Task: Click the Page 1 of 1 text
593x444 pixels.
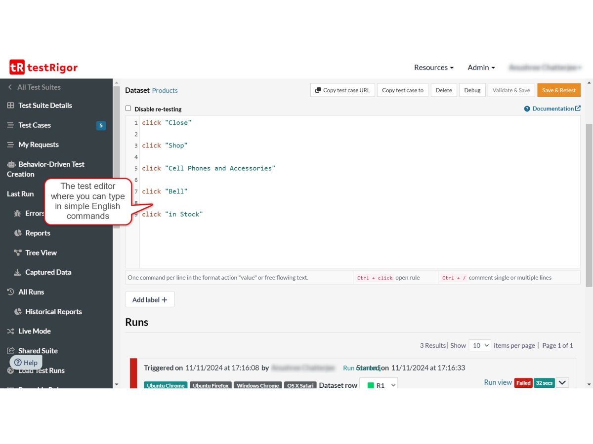Action: coord(558,346)
